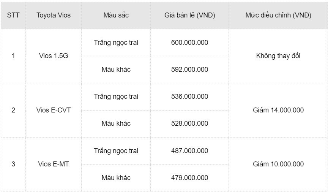Select the 600.000.000 price cell
The height and width of the screenshot is (193, 328).
(189, 43)
